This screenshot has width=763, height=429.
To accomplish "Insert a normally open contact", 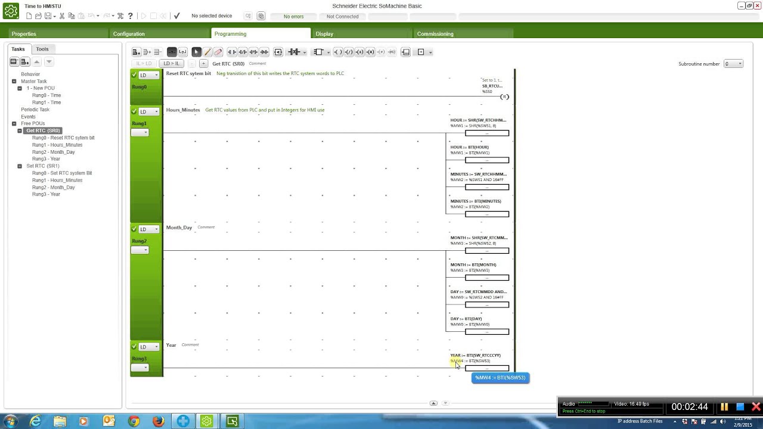I will point(232,52).
